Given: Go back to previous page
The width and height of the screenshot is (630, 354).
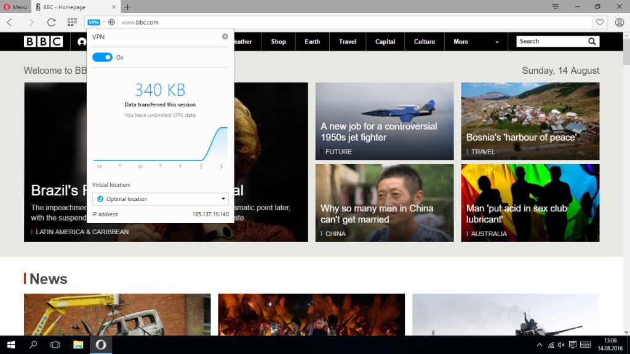Looking at the screenshot, I should pyautogui.click(x=10, y=22).
